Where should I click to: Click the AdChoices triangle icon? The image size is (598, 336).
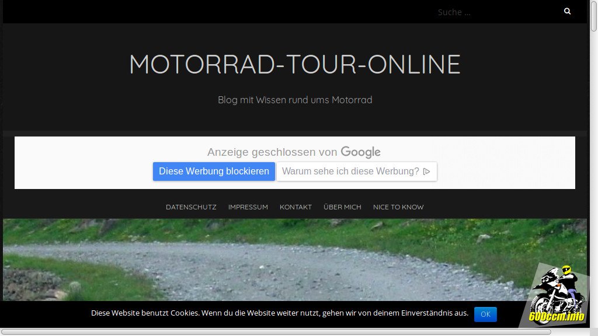427,171
